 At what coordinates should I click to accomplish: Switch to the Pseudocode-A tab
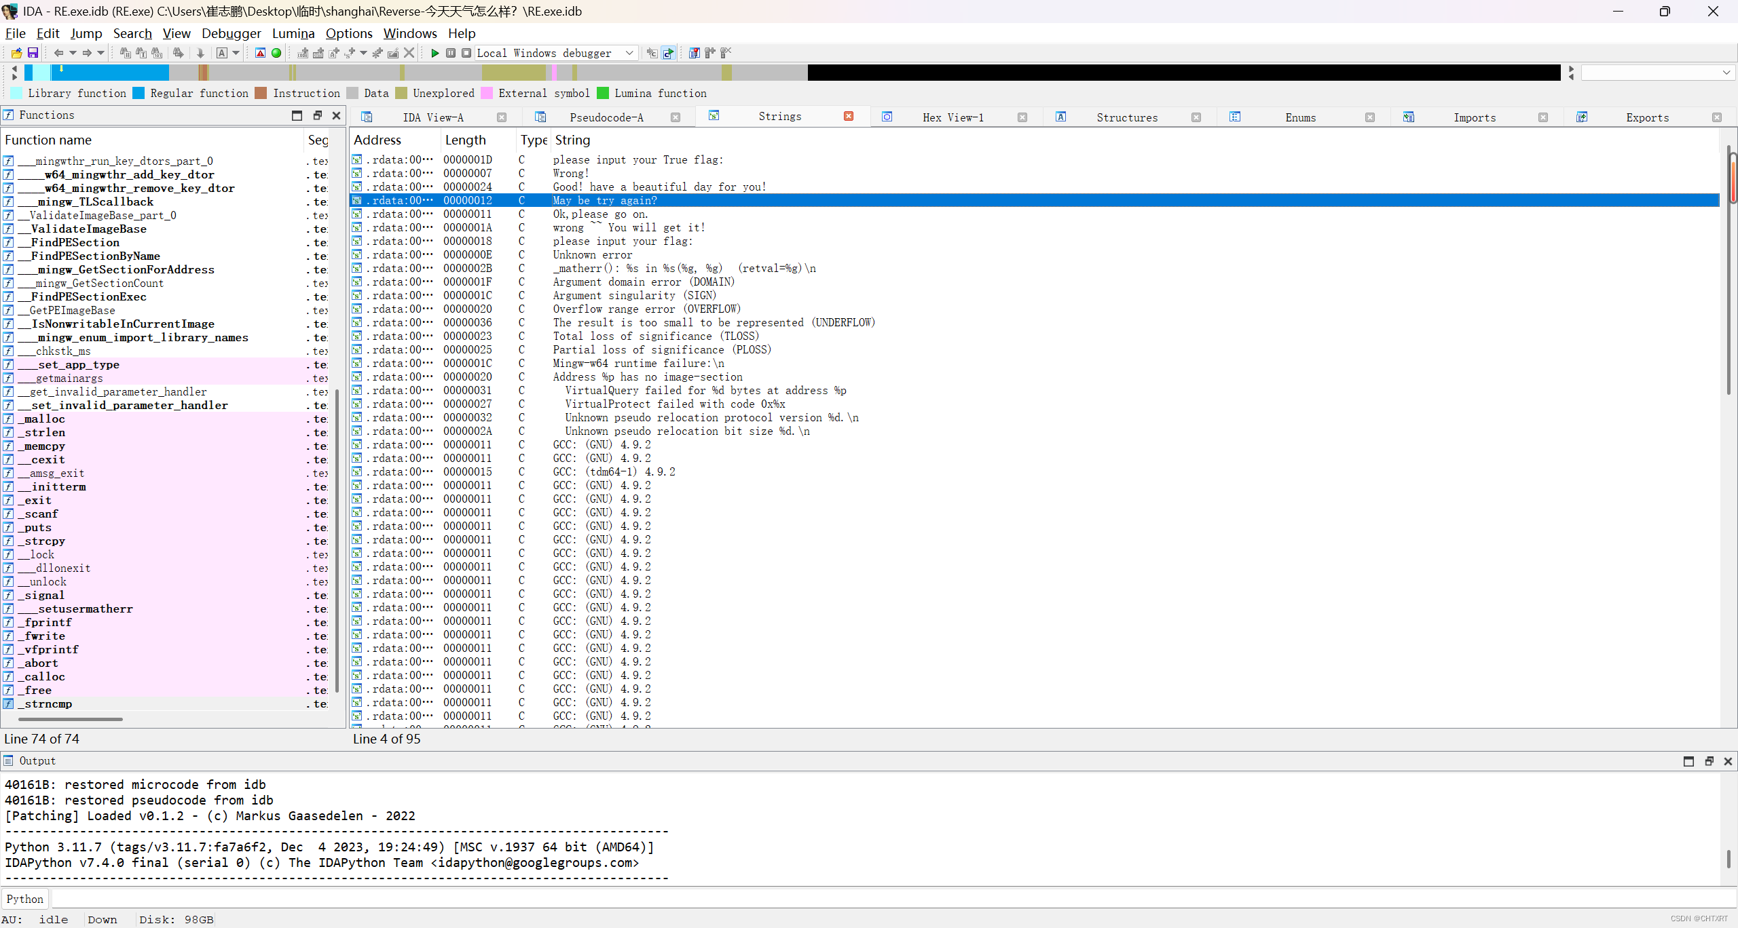click(606, 117)
